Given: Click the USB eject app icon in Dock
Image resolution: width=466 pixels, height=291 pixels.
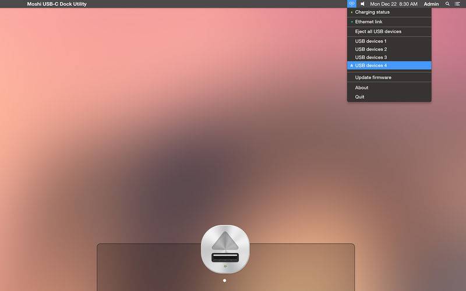Looking at the screenshot, I should pos(225,249).
